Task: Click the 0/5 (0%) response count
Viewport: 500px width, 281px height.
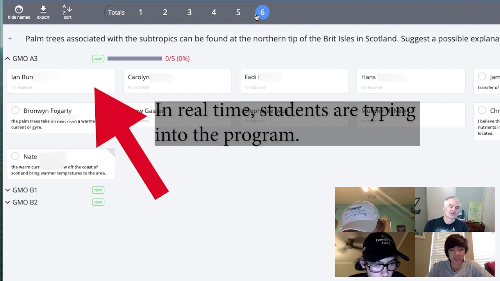Action: click(177, 59)
